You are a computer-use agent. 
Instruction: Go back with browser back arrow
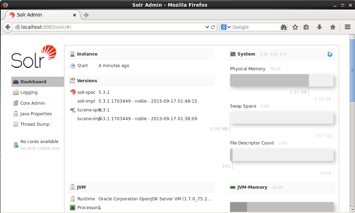(x=8, y=27)
